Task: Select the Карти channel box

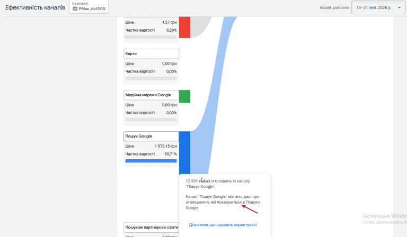Action: 151,53
